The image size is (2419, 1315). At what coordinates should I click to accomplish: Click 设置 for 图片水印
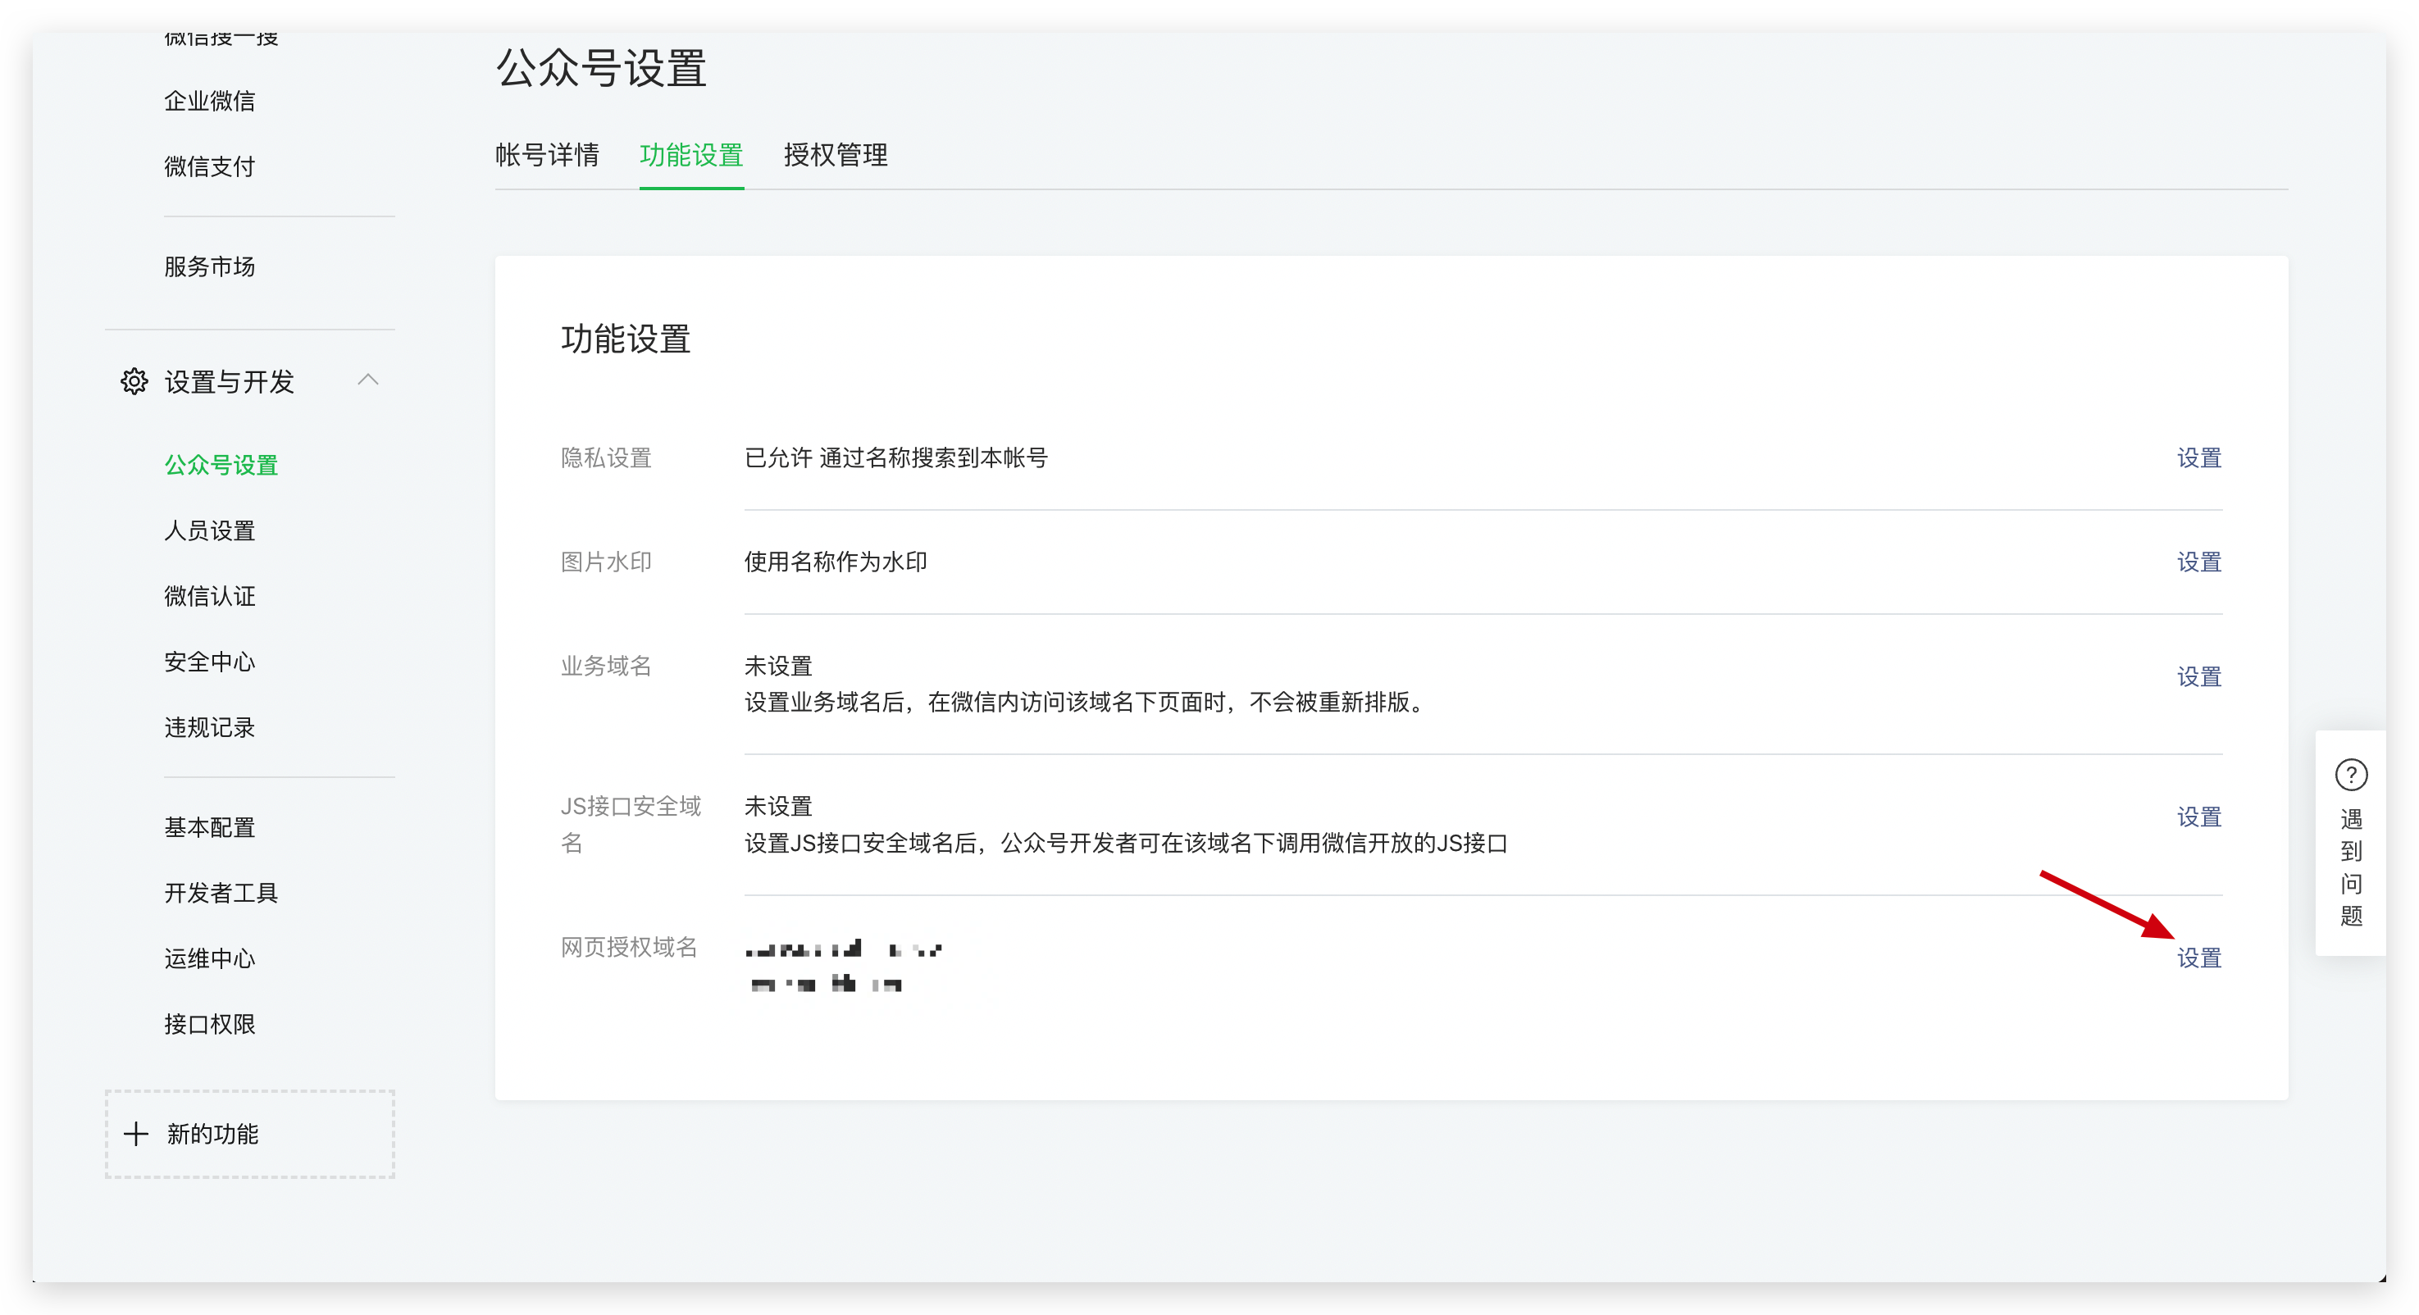click(x=2199, y=562)
